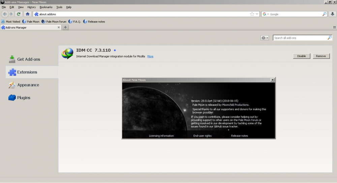This screenshot has width=337, height=183.
Task: Select Plugins in the sidebar
Action: pos(24,98)
